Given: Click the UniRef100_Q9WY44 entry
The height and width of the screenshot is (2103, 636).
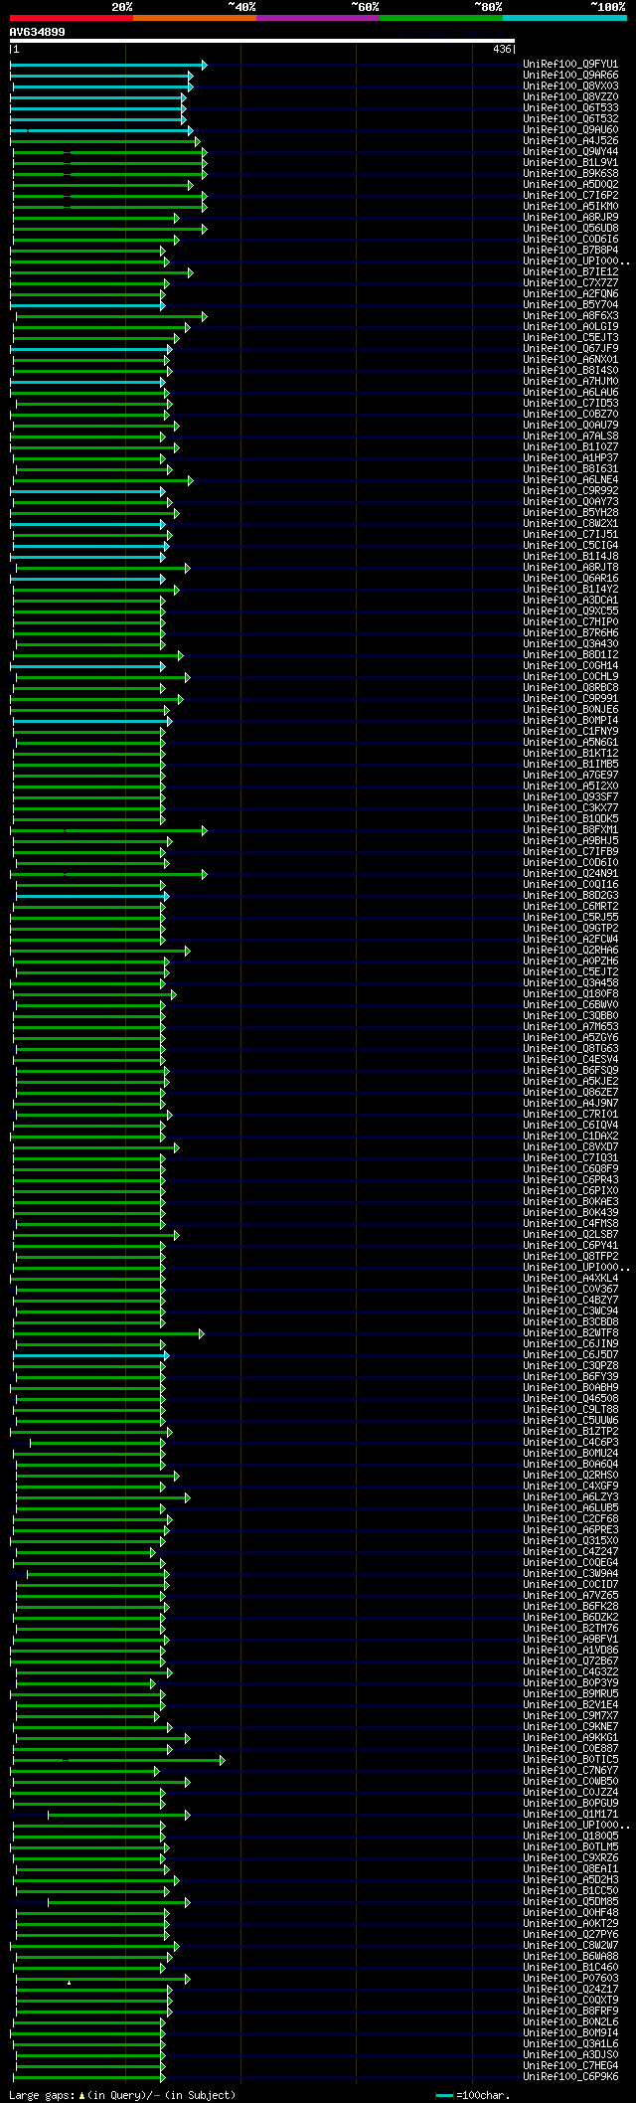Looking at the screenshot, I should (x=570, y=152).
